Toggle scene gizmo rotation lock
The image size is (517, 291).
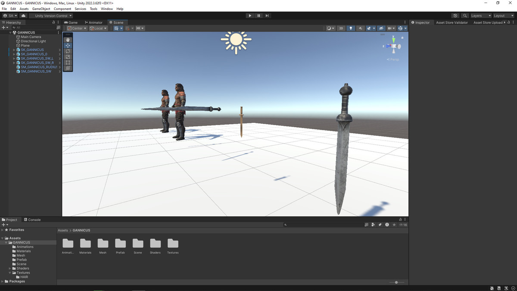(402, 37)
